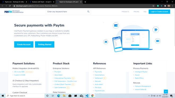The image size is (175, 98).
Task: Show hidden system tray icons
Action: [x=149, y=96]
